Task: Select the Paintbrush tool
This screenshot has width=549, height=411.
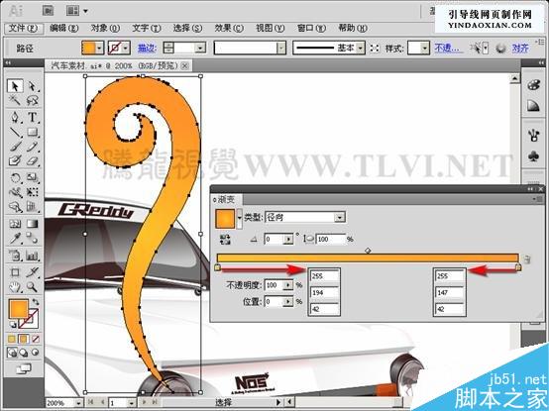Action: [15, 147]
